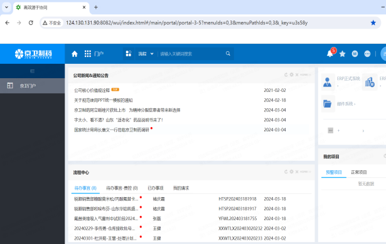The width and height of the screenshot is (386, 244).
Task: Open a new browser tab
Action: point(96,8)
